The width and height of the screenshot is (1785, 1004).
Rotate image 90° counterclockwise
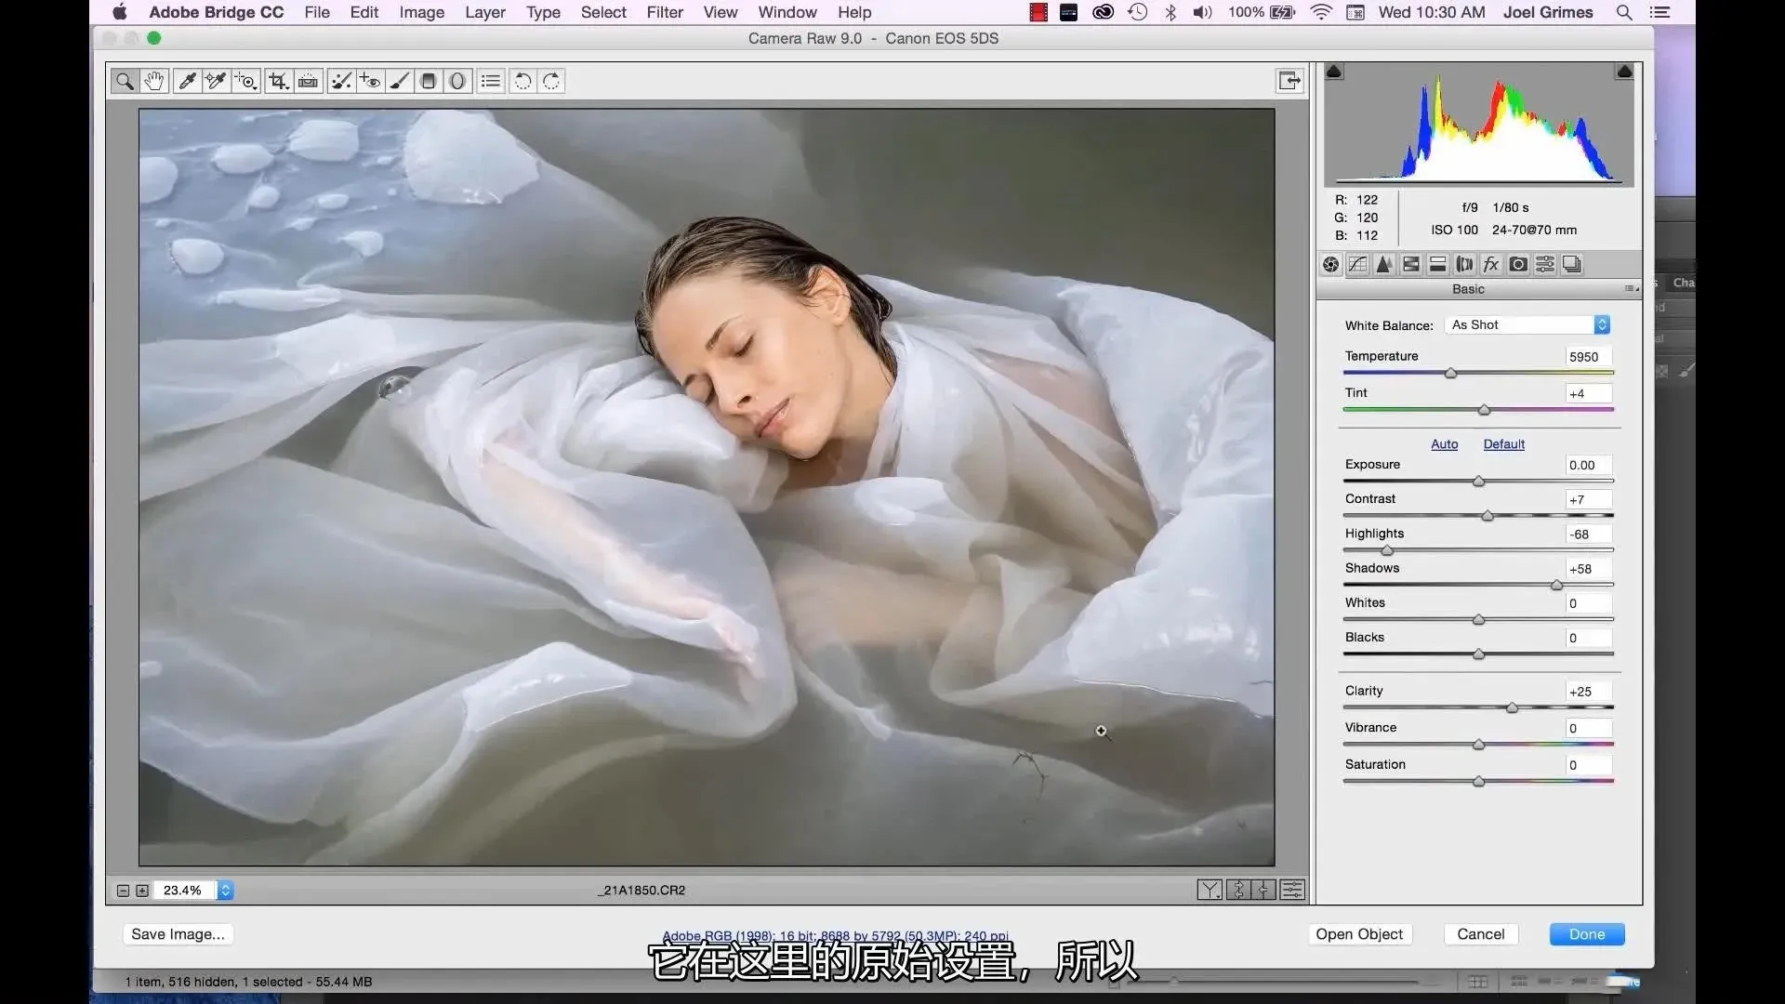522,81
